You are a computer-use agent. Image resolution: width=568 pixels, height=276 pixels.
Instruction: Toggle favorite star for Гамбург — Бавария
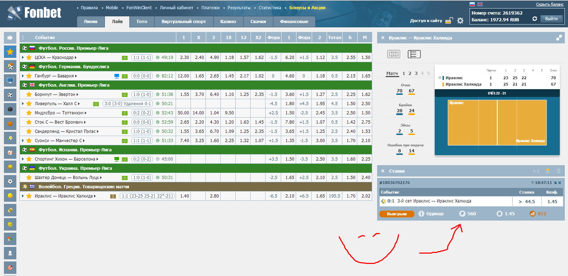(29, 76)
